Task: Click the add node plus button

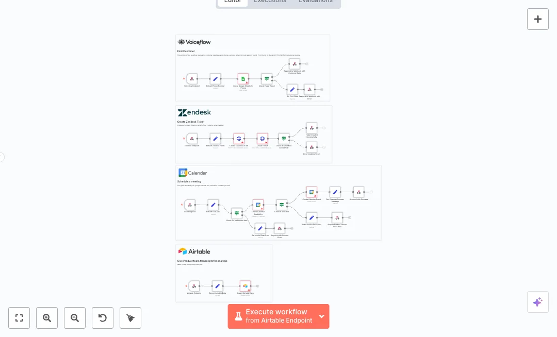Action: pyautogui.click(x=537, y=19)
